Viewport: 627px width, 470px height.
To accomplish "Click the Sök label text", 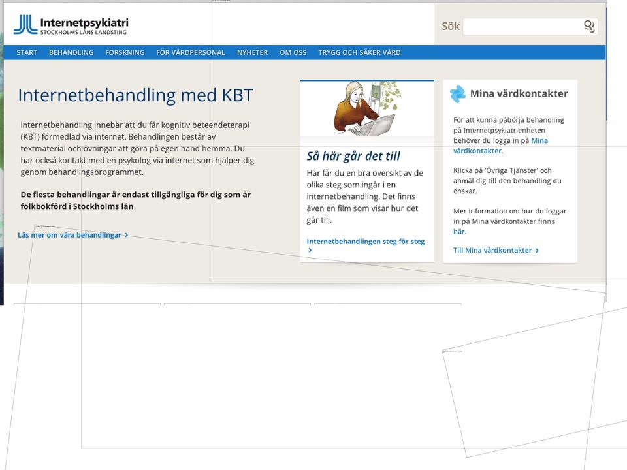I will [x=451, y=26].
